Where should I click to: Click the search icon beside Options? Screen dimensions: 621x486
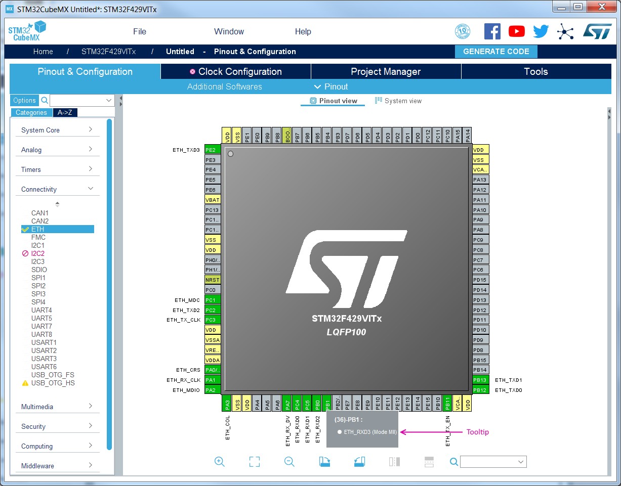(45, 100)
